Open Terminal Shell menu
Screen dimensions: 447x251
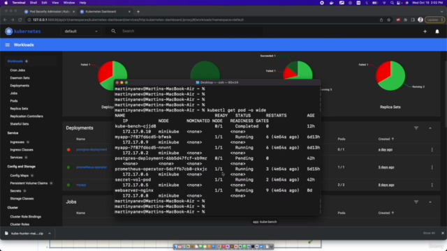[x=34, y=3]
